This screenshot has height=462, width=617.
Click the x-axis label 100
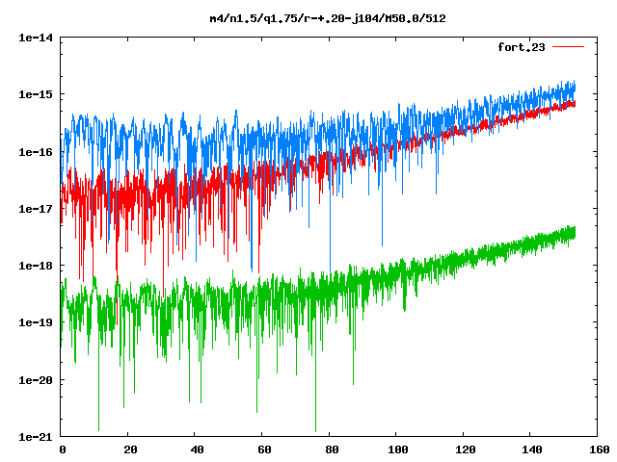click(x=398, y=449)
